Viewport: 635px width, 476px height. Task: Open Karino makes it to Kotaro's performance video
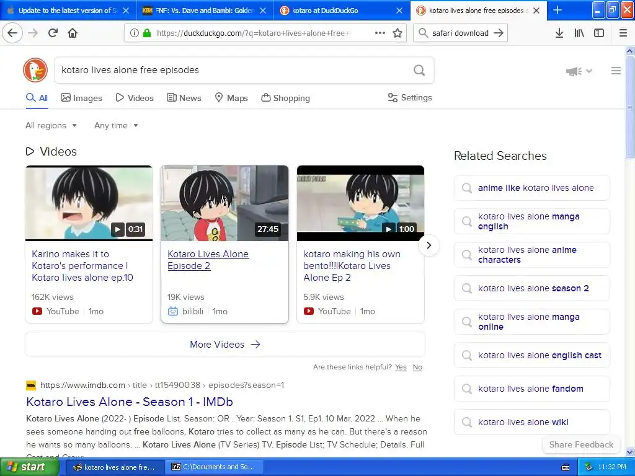82,266
